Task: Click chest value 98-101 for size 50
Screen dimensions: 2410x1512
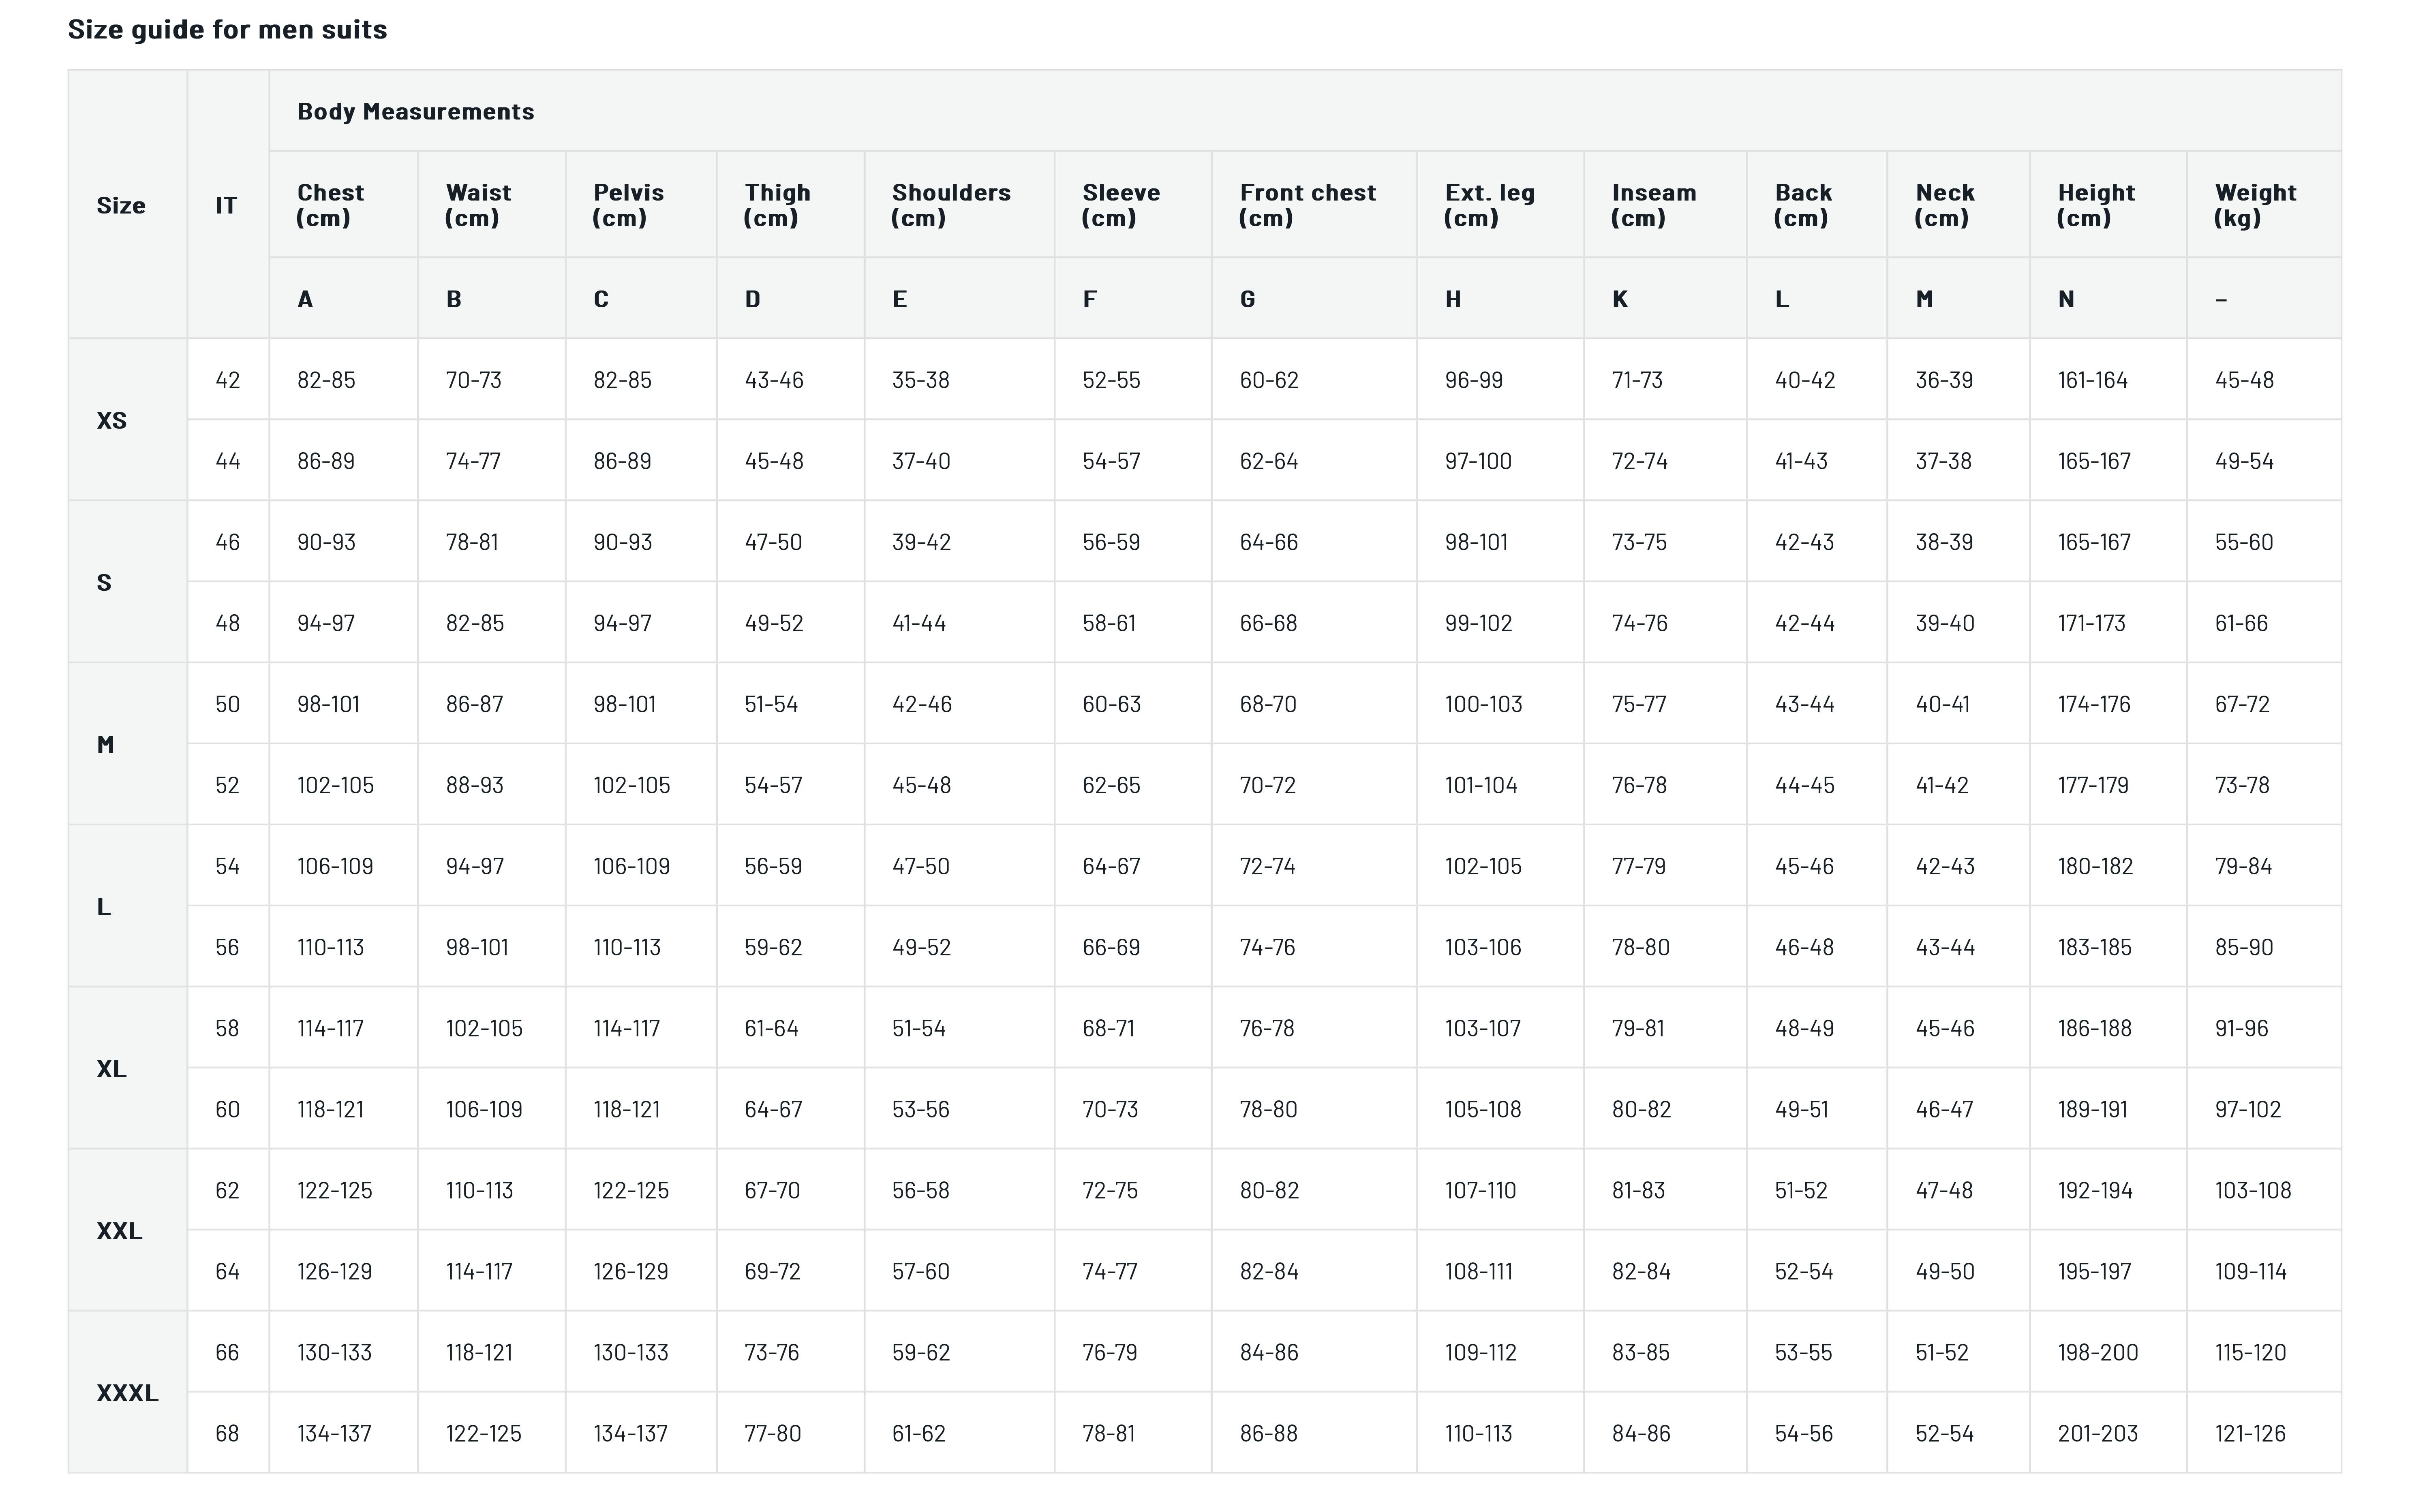Action: tap(328, 704)
